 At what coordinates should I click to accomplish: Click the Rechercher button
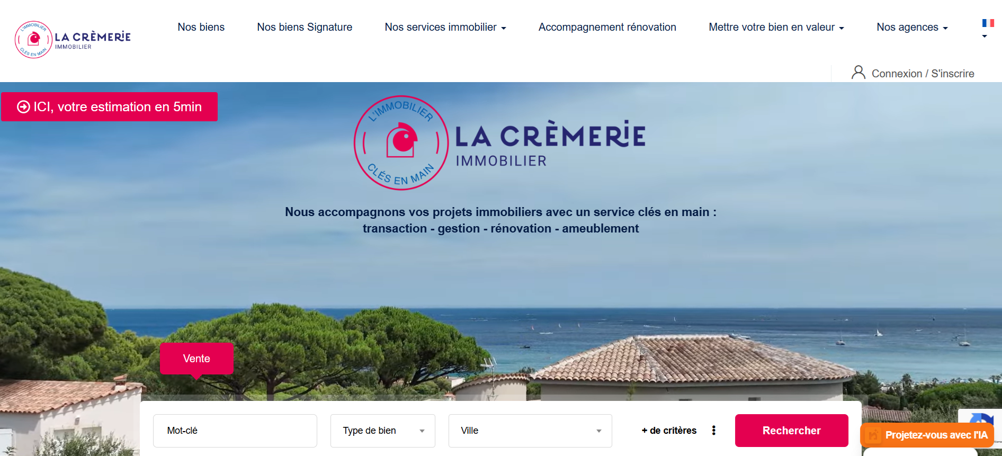pyautogui.click(x=792, y=431)
